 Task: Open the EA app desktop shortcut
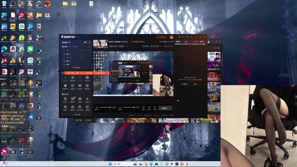click(48, 4)
